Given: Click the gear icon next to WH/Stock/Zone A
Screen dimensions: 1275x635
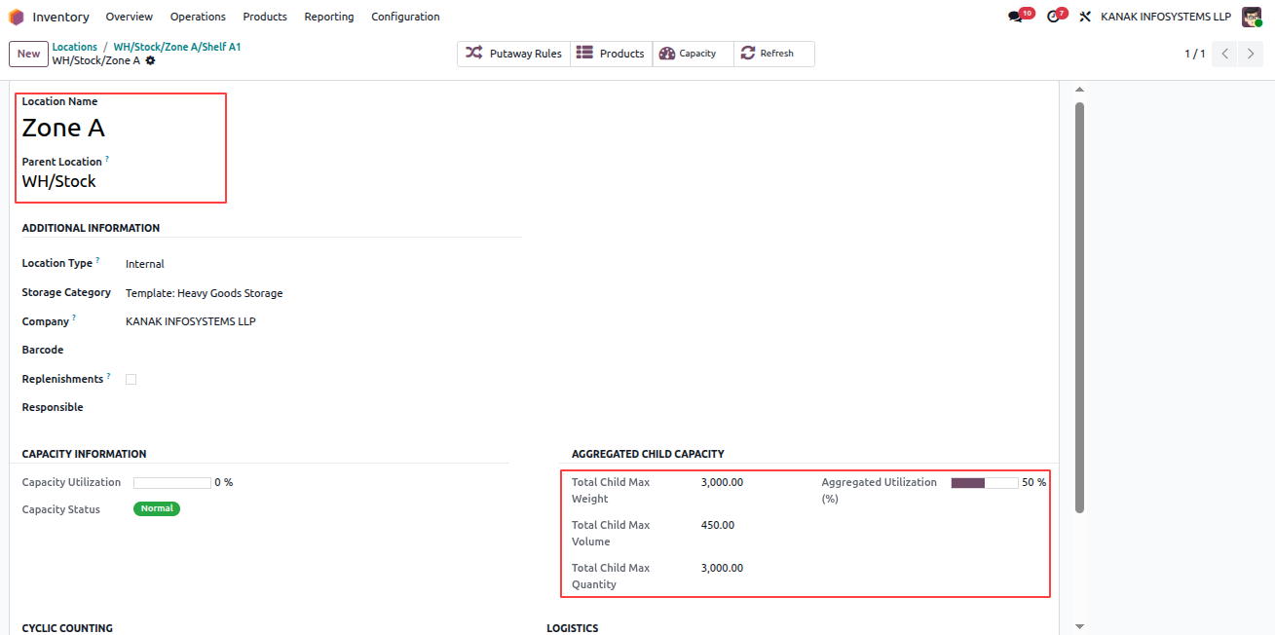Looking at the screenshot, I should click(150, 60).
